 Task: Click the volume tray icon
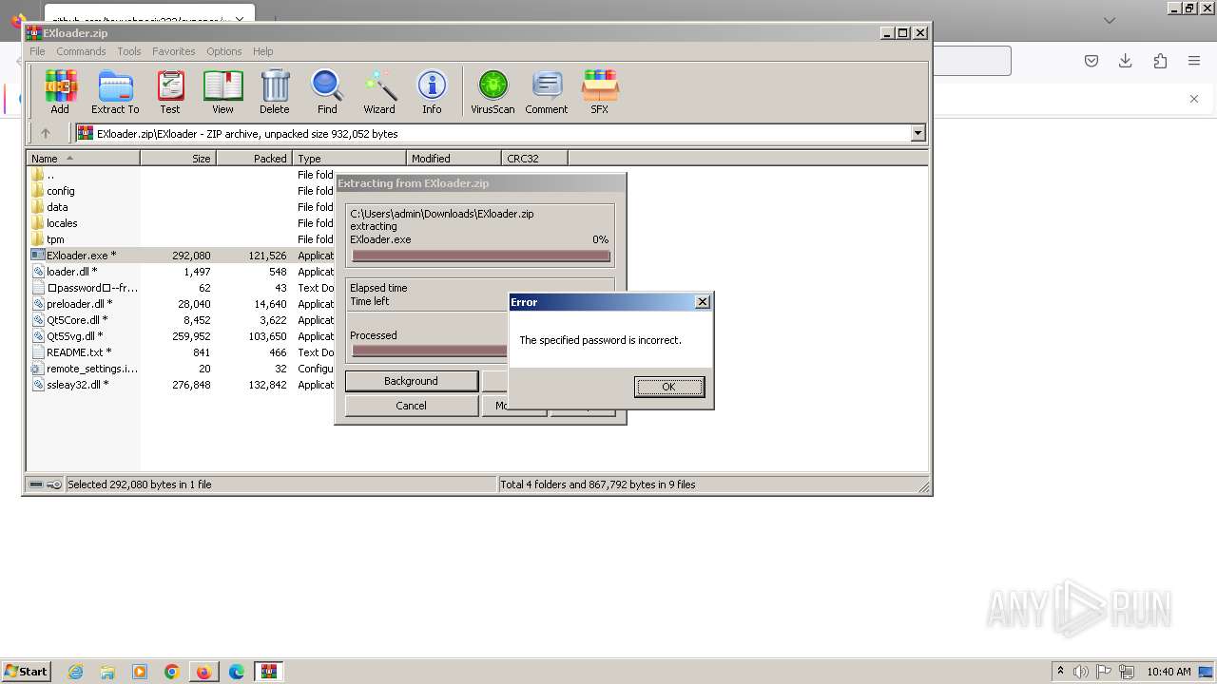click(1081, 672)
